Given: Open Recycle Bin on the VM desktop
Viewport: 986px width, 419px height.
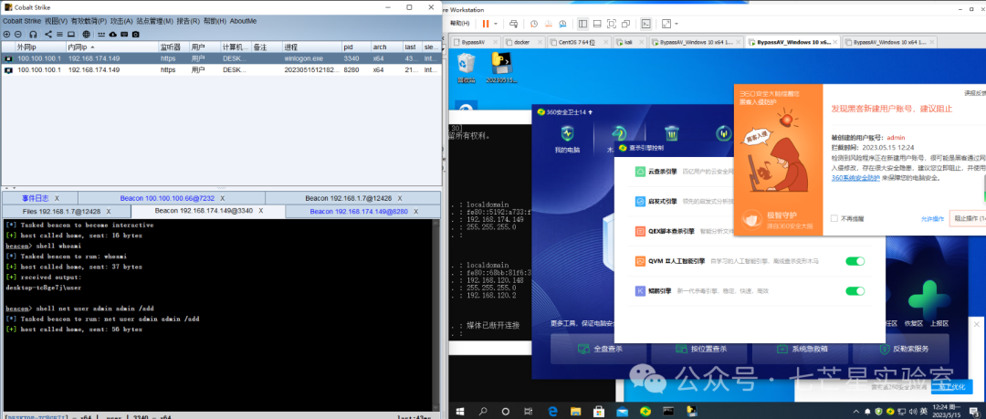Looking at the screenshot, I should [466, 68].
